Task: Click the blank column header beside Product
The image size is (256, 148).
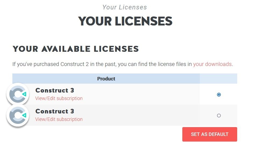Action: click(218, 79)
